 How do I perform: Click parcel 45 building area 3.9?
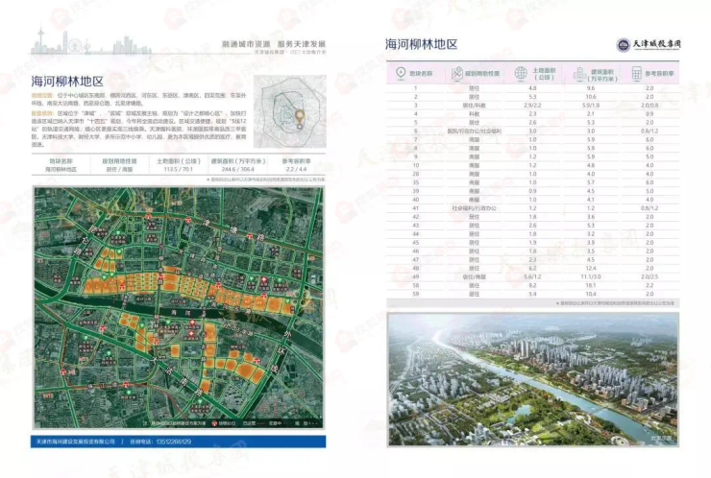pyautogui.click(x=590, y=243)
